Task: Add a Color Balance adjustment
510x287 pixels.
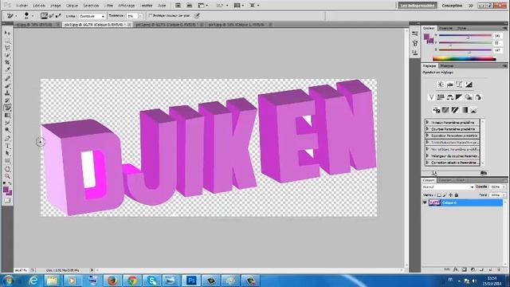Action: 449,97
